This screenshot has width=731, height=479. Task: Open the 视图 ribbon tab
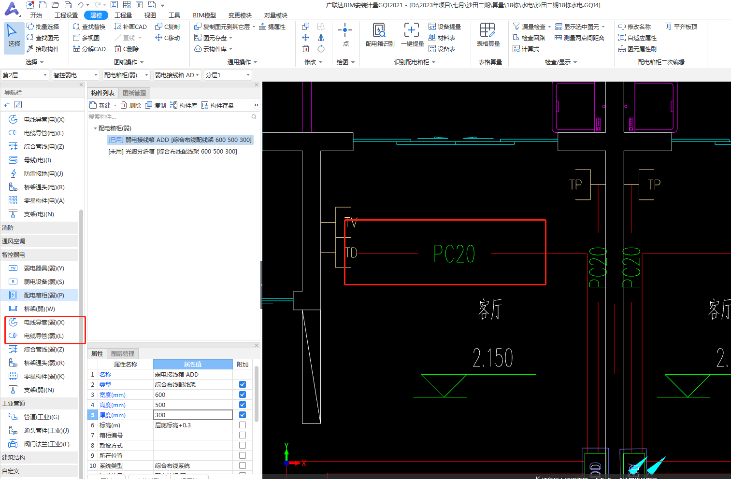click(x=150, y=15)
